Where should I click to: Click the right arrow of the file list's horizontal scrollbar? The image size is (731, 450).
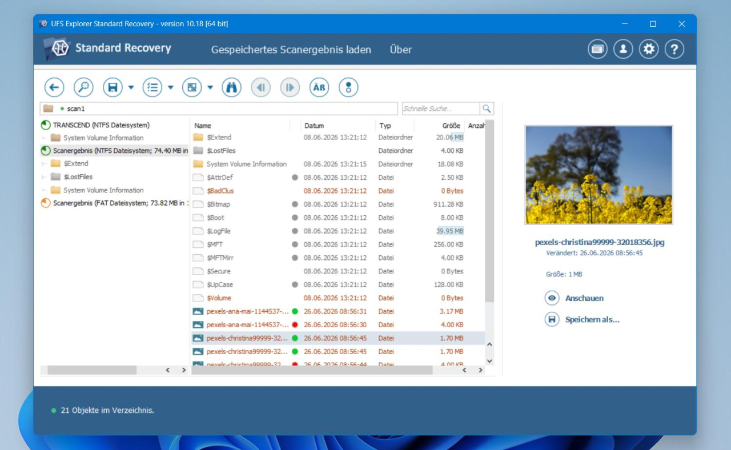[480, 370]
